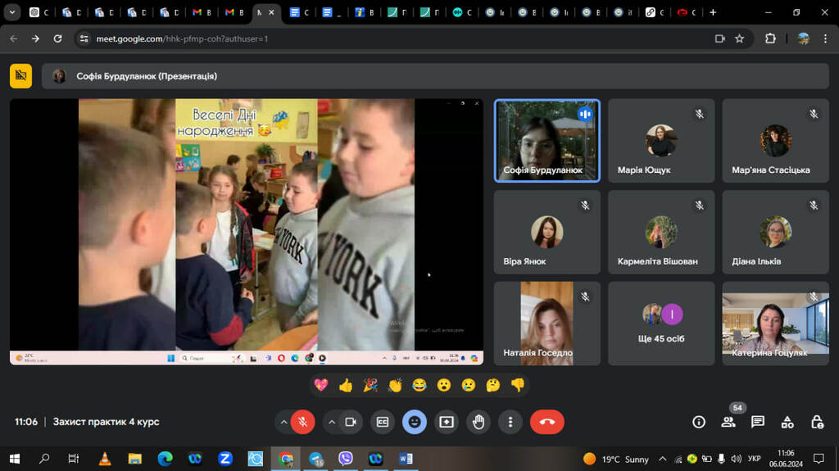839x471 pixels.
Task: Expand audio settings arrow beside microphone
Action: (x=283, y=422)
